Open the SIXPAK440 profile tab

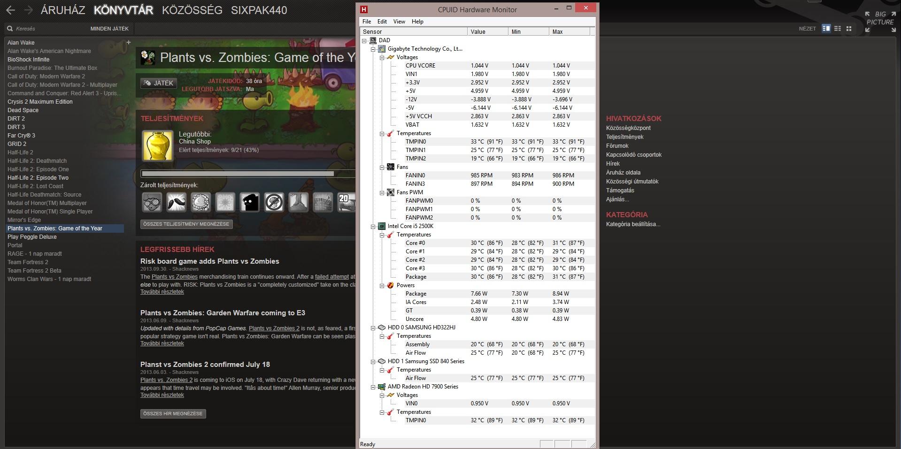click(x=259, y=10)
